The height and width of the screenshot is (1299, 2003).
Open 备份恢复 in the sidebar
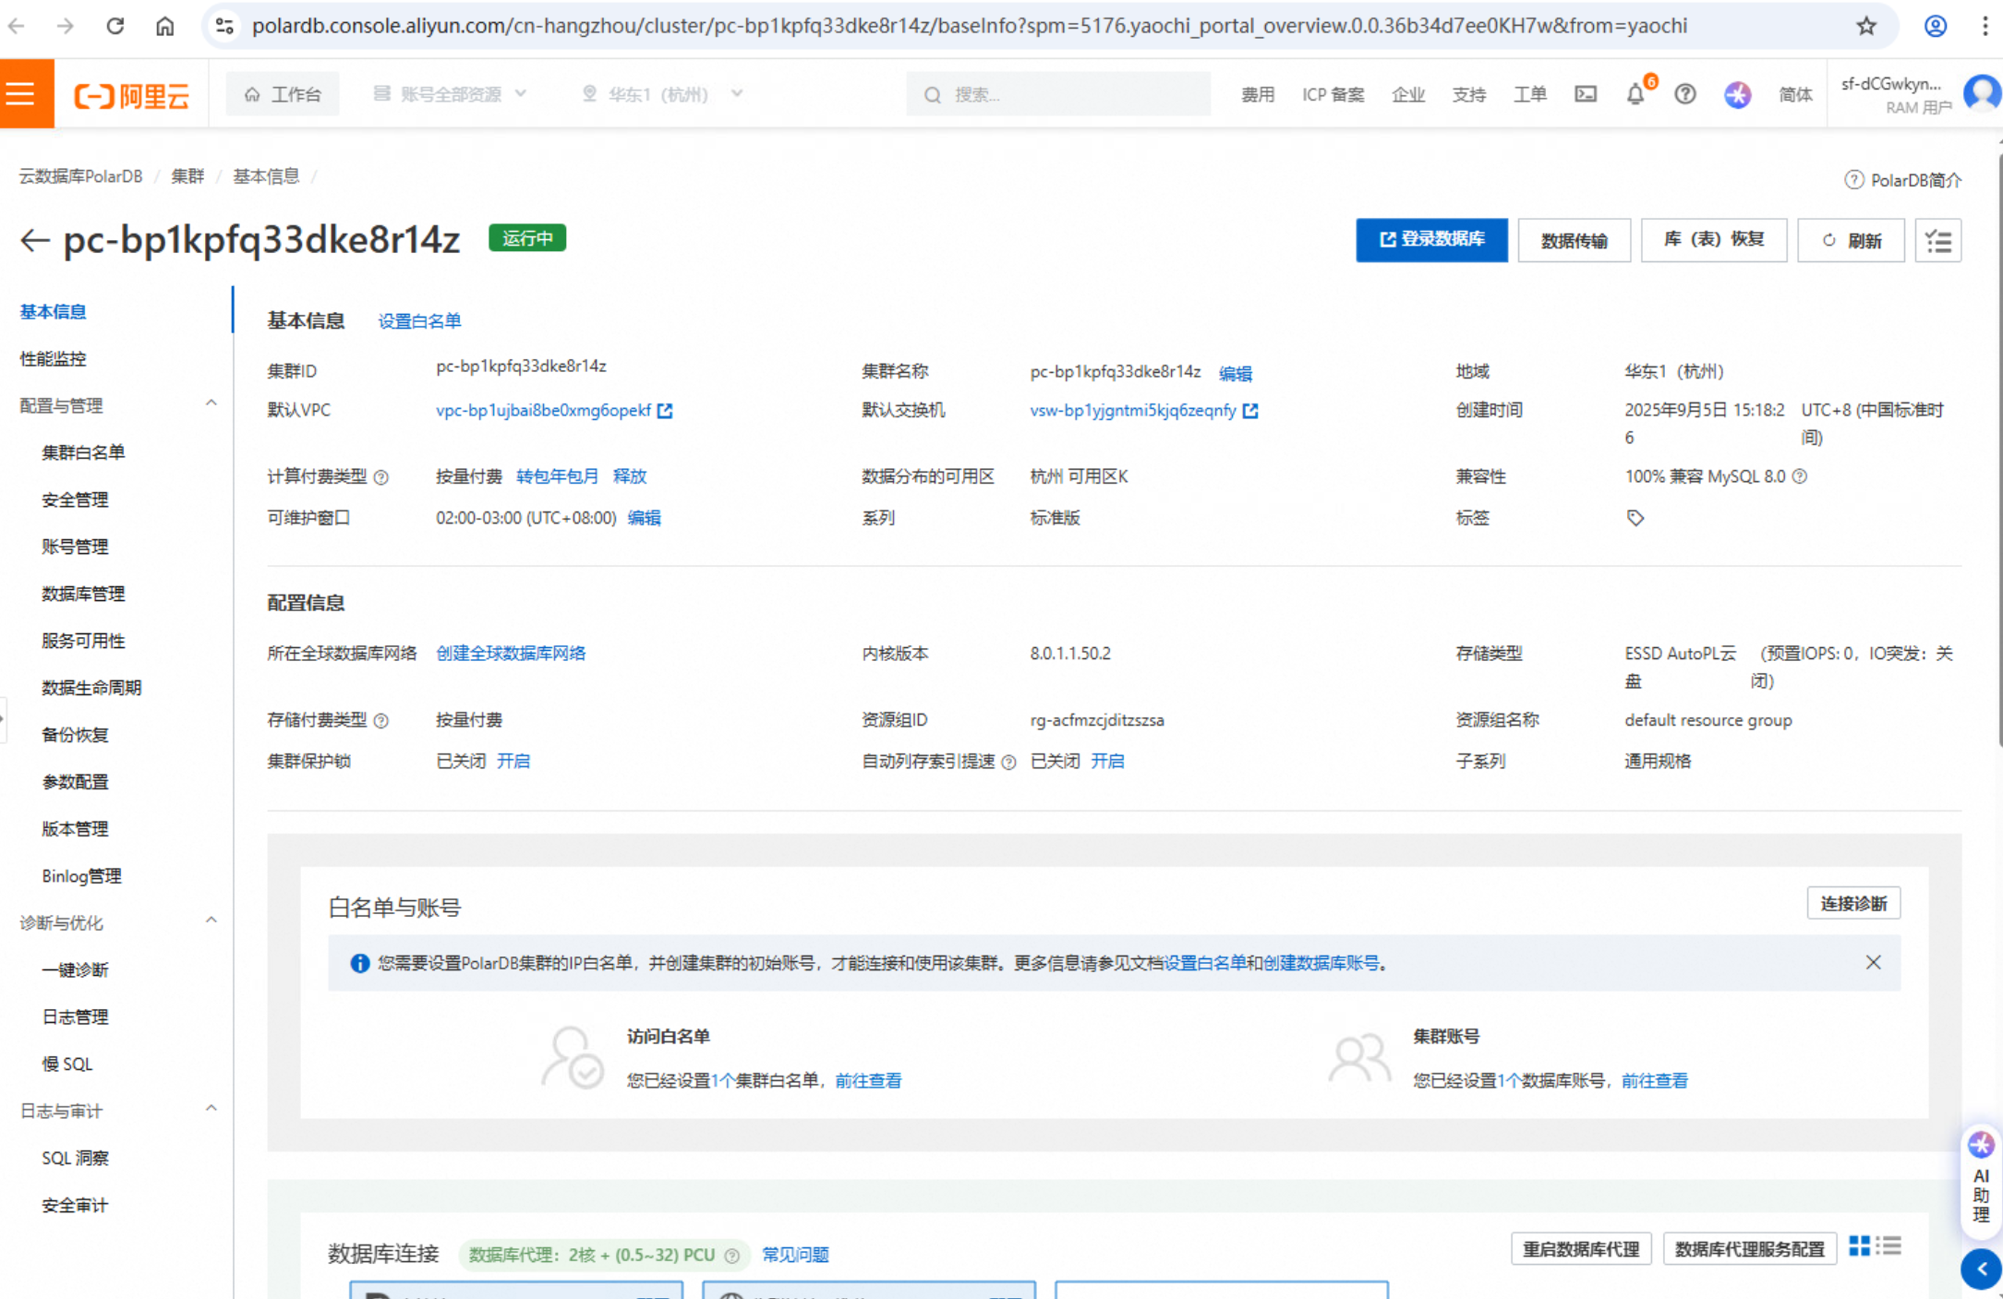75,736
